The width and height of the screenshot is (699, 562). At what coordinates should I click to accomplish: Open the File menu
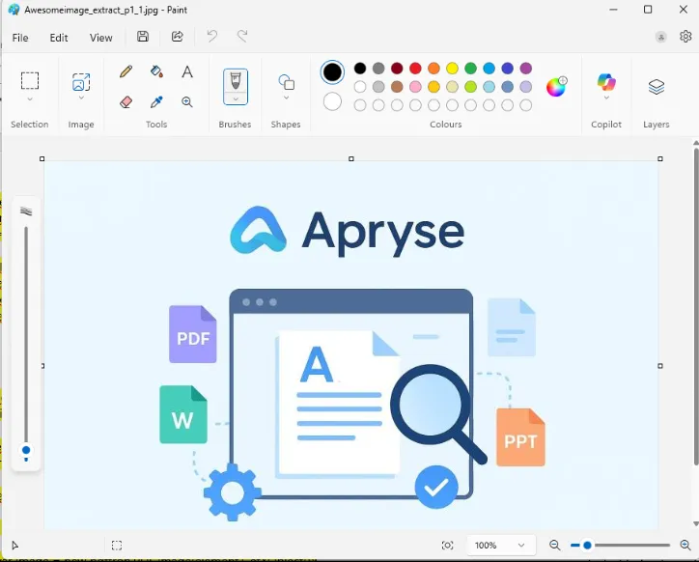[20, 38]
